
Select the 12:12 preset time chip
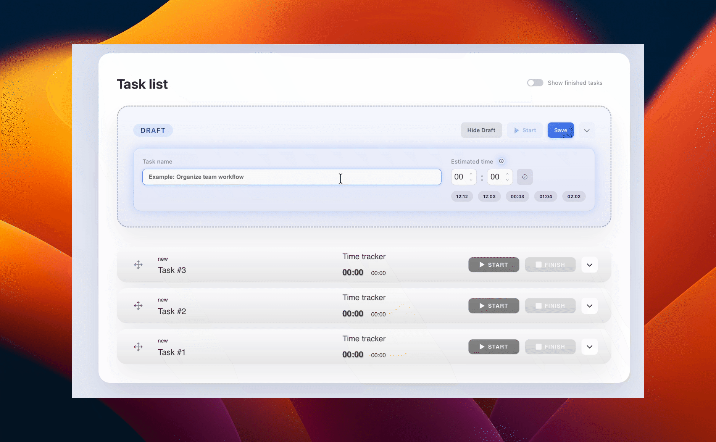(x=462, y=196)
